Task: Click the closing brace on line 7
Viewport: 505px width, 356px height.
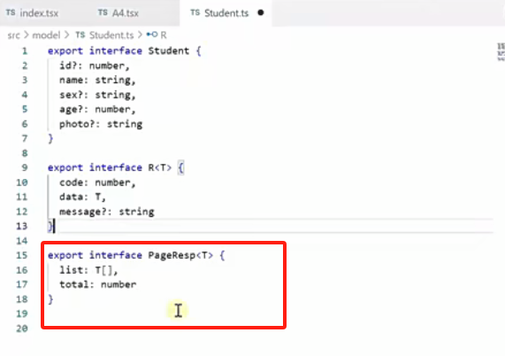Action: (50, 139)
